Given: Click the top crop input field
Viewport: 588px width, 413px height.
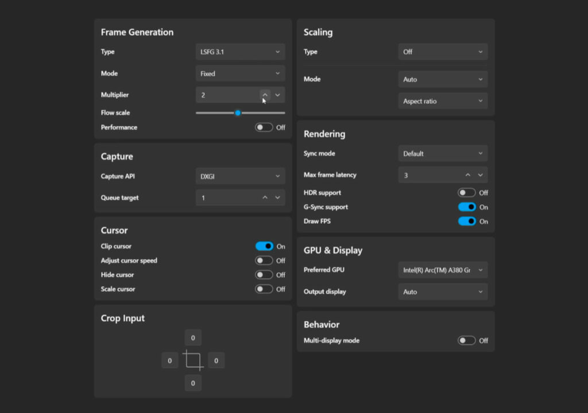Looking at the screenshot, I should (193, 338).
